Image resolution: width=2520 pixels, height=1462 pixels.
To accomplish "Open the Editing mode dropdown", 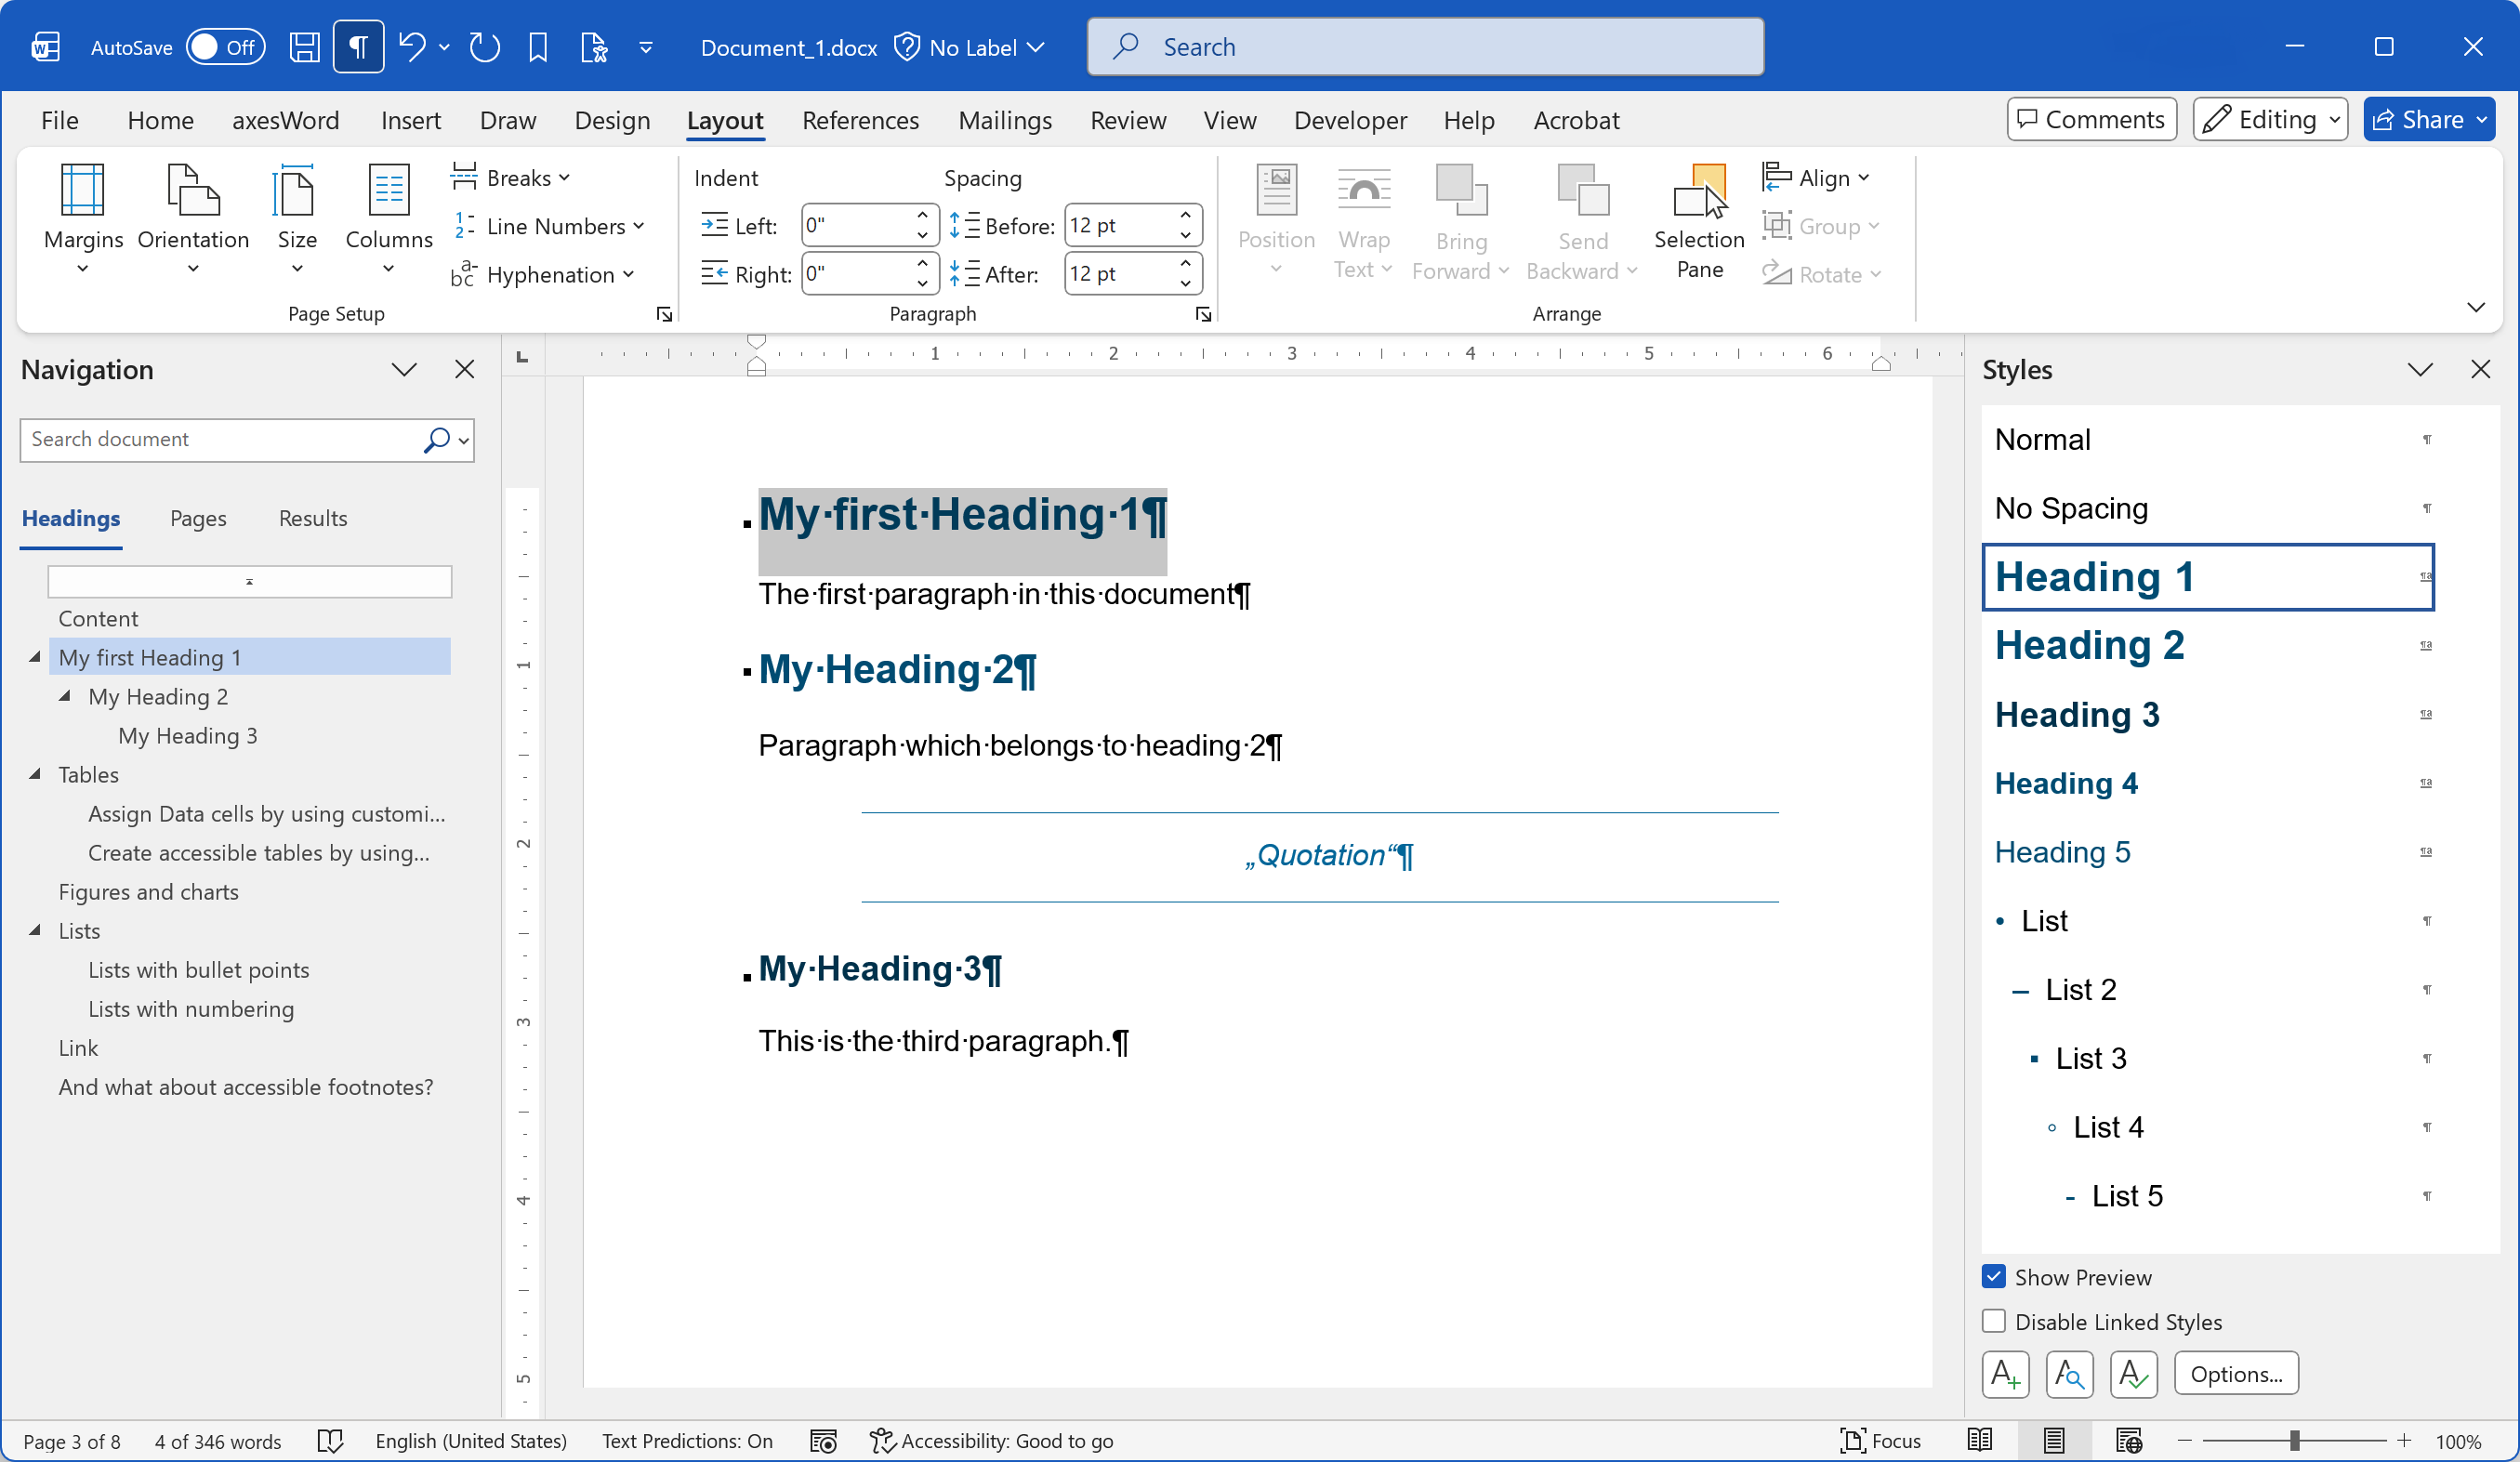I will (x=2270, y=119).
